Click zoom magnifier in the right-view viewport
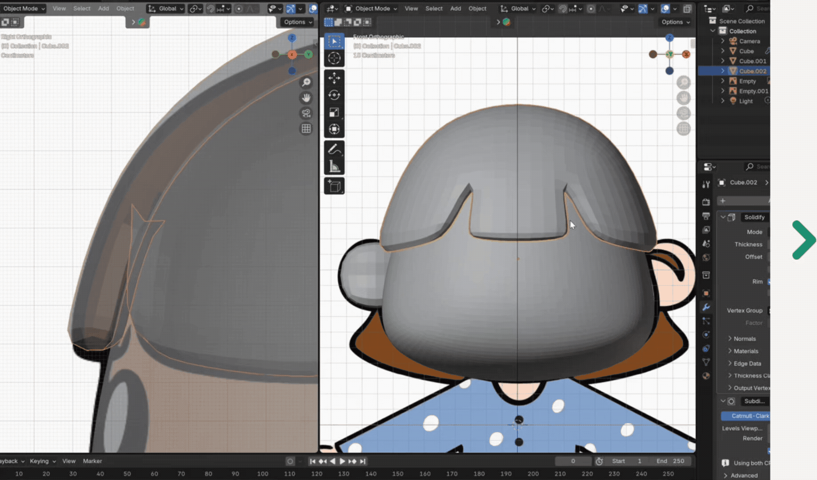This screenshot has width=817, height=480. point(306,82)
